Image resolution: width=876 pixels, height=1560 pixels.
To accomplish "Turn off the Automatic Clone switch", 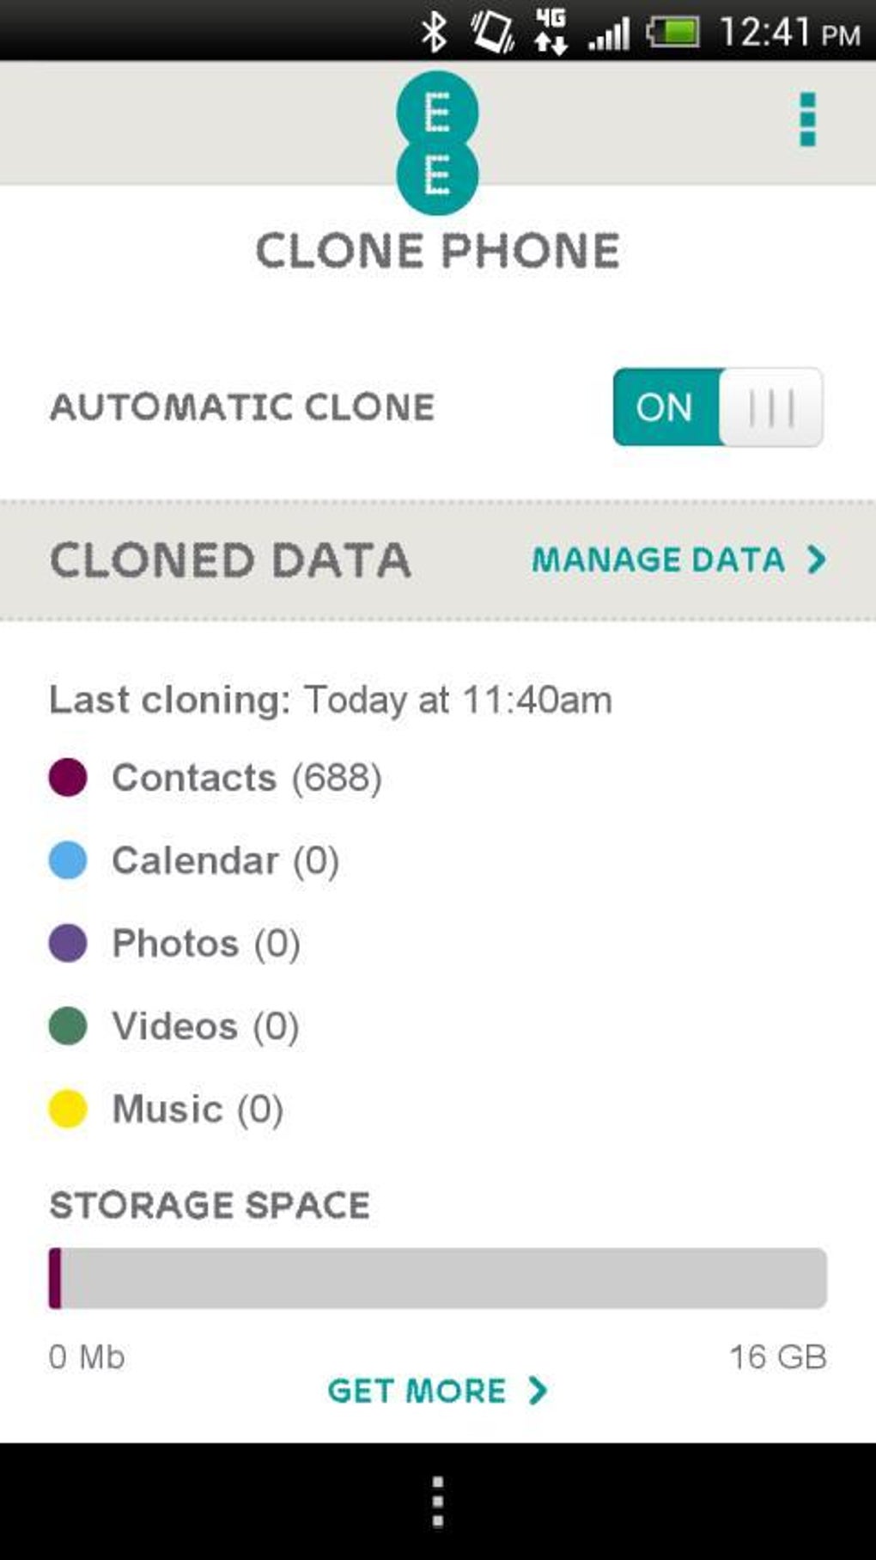I will tap(717, 407).
